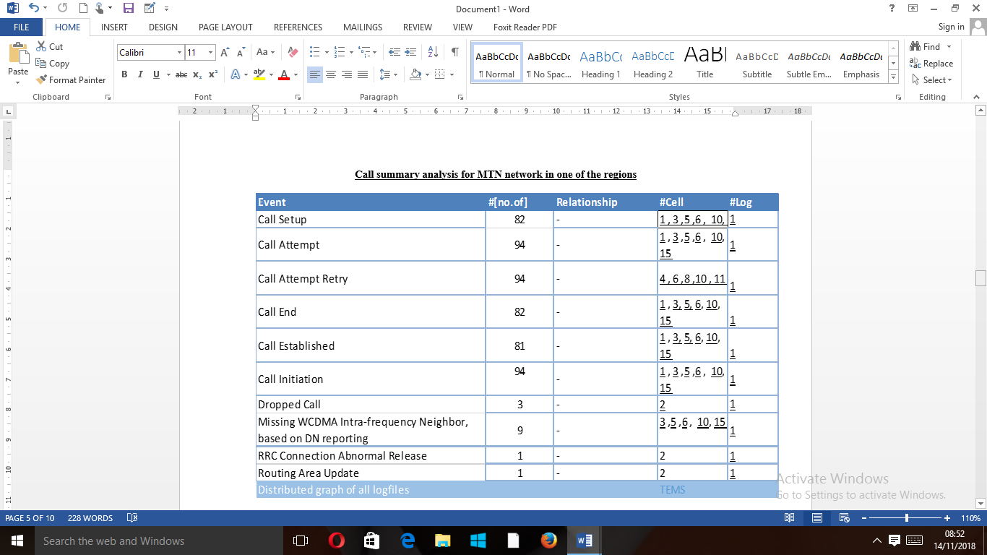Switch to Web Layout view
This screenshot has height=555, width=987.
[844, 518]
